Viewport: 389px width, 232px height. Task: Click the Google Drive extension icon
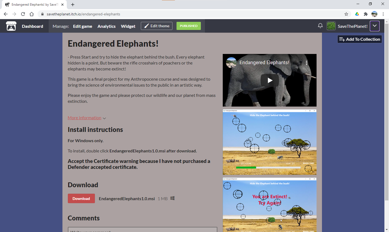[x=357, y=14]
